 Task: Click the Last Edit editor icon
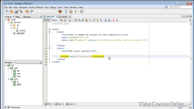62,20
